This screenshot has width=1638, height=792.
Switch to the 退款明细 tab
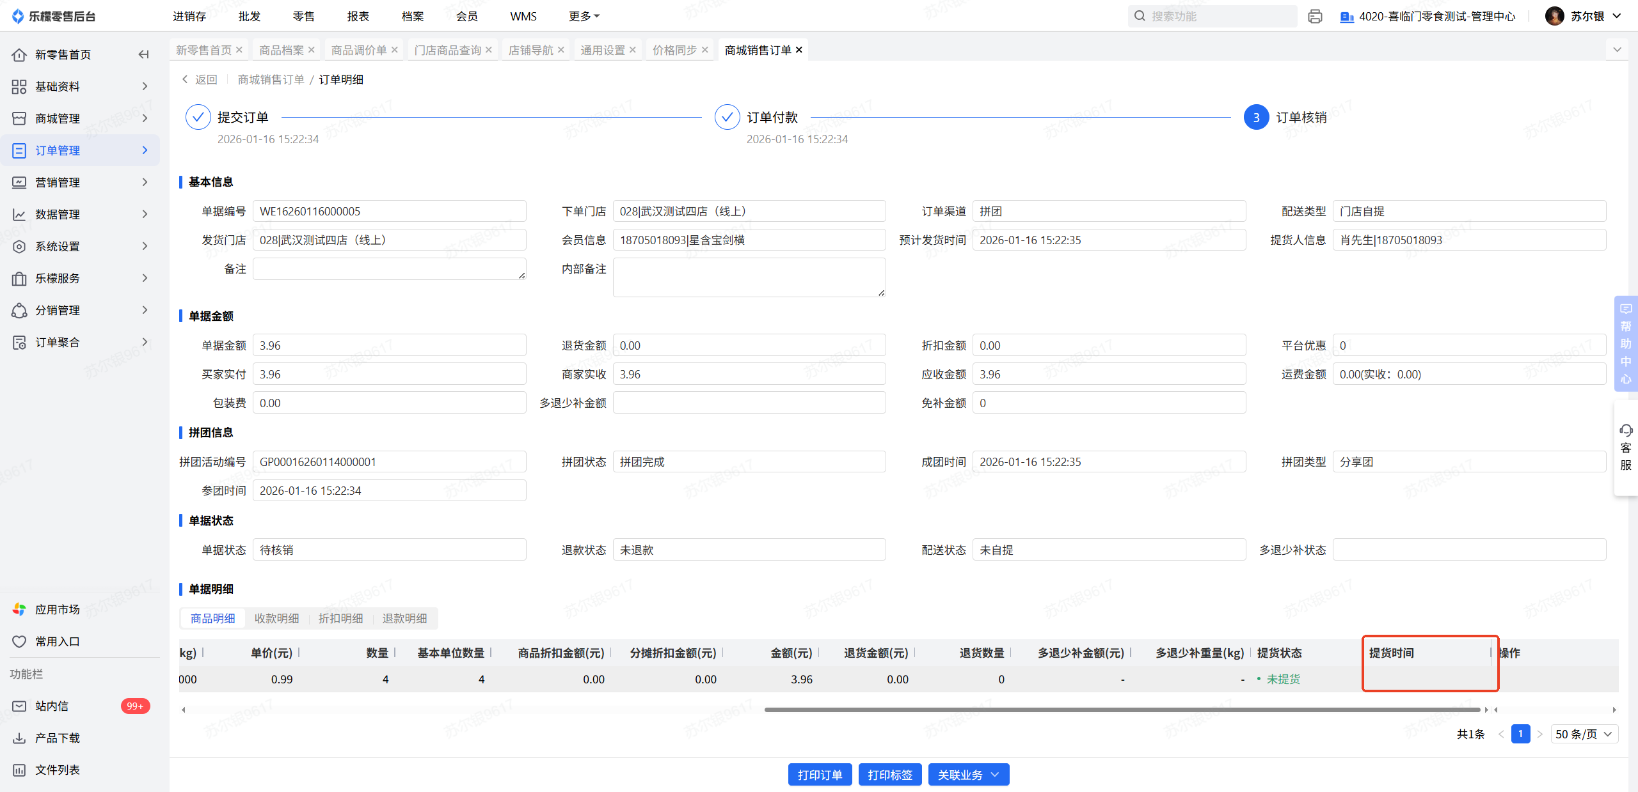[x=404, y=618]
